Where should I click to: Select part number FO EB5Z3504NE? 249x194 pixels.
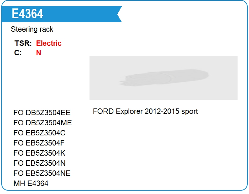[42, 173]
